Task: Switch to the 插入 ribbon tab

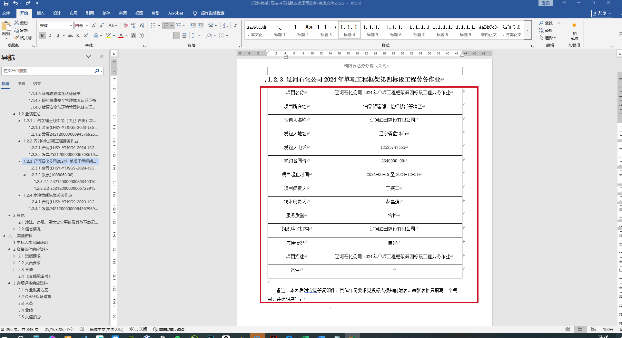Action: click(40, 13)
